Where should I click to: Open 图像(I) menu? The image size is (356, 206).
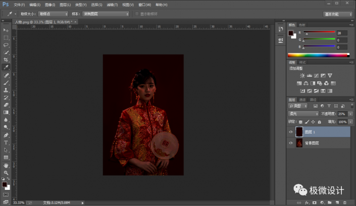click(50, 5)
